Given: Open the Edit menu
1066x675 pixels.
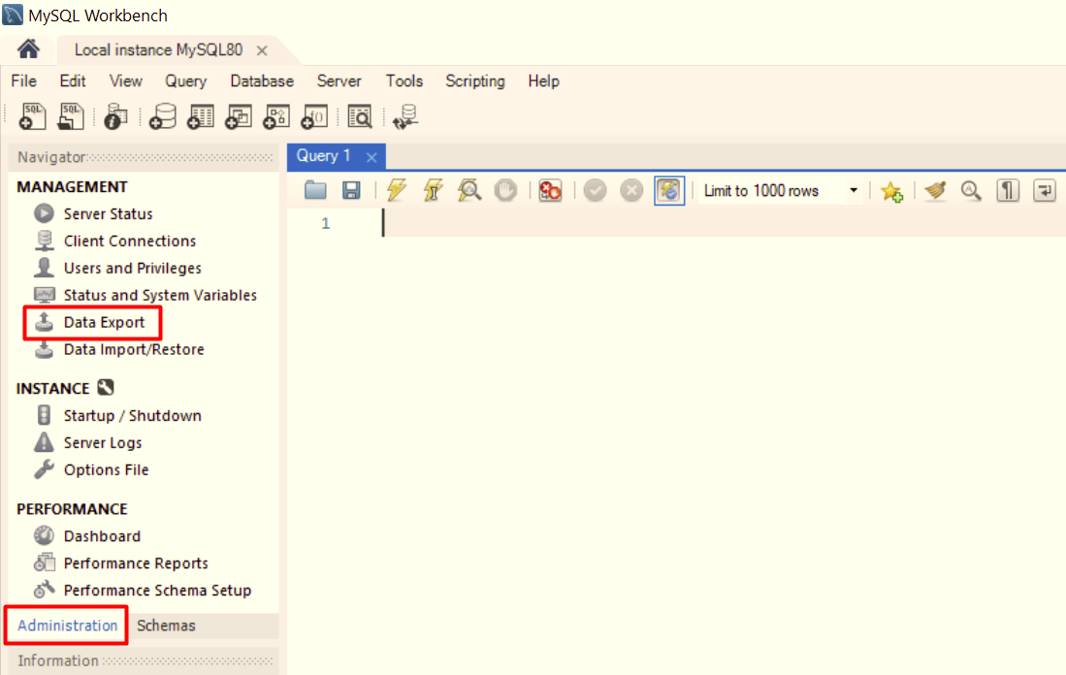Looking at the screenshot, I should coord(73,80).
